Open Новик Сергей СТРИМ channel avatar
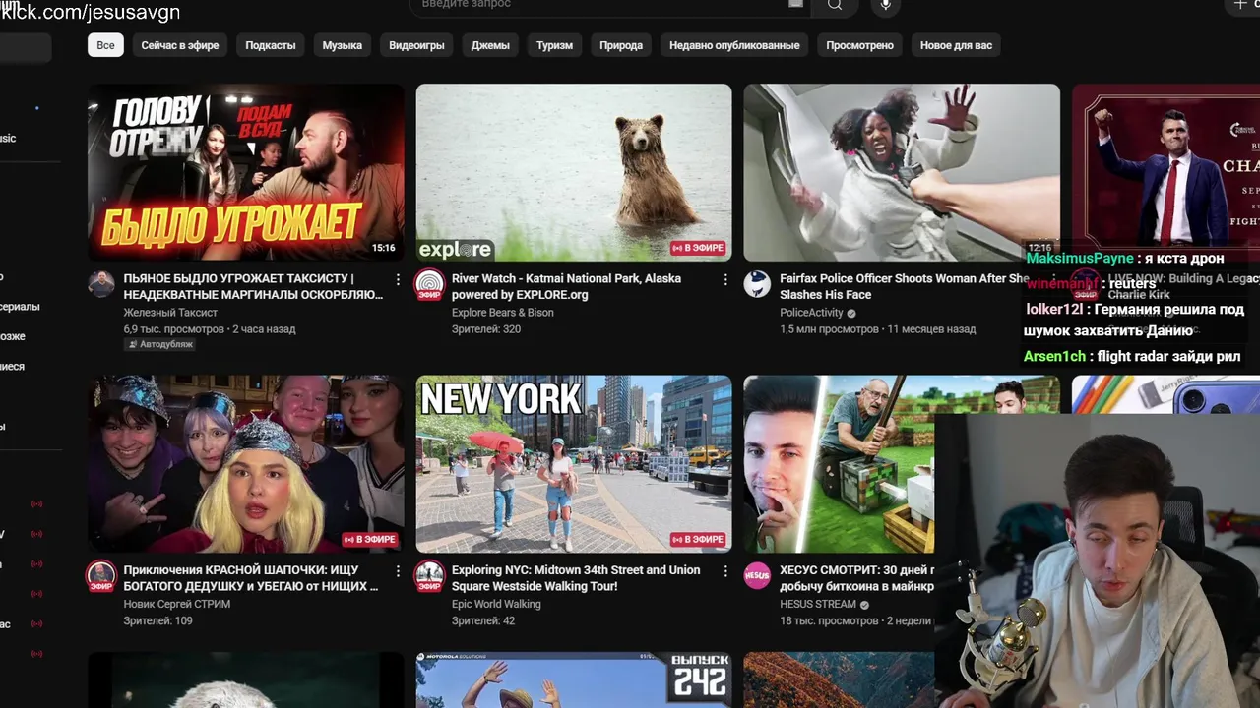Image resolution: width=1260 pixels, height=708 pixels. pyautogui.click(x=101, y=575)
